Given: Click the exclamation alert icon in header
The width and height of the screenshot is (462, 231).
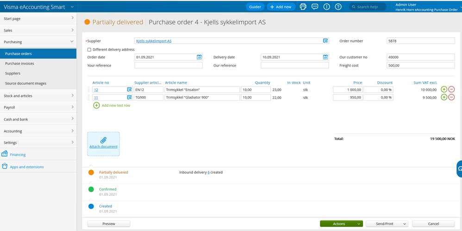Looking at the screenshot, I should click(x=326, y=7).
